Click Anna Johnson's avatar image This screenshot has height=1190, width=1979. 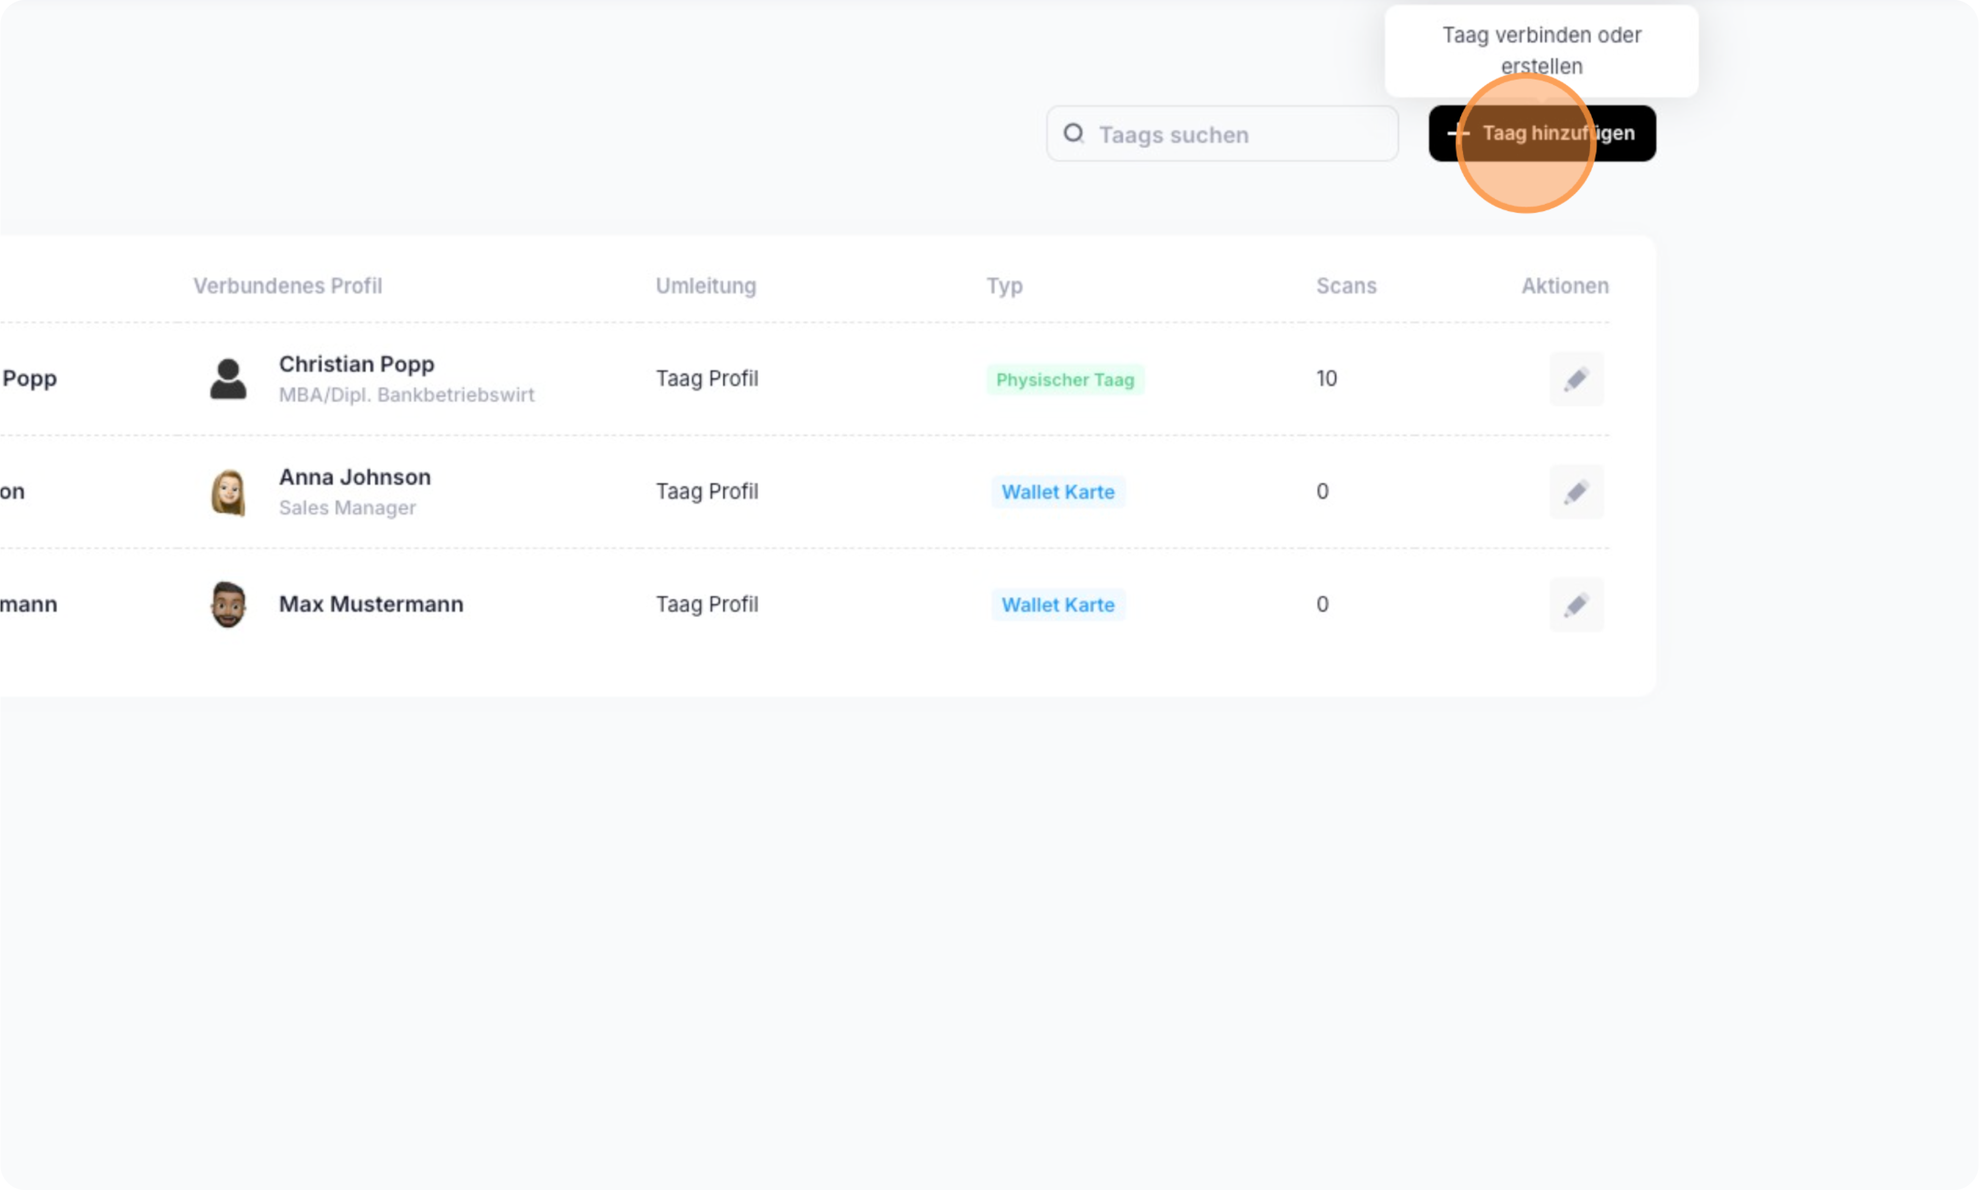pyautogui.click(x=228, y=492)
